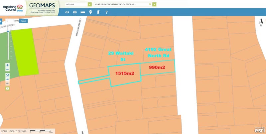Screen dimensions: 266x134
Task: Click the Waitaki Street road label
Action: [78, 27]
